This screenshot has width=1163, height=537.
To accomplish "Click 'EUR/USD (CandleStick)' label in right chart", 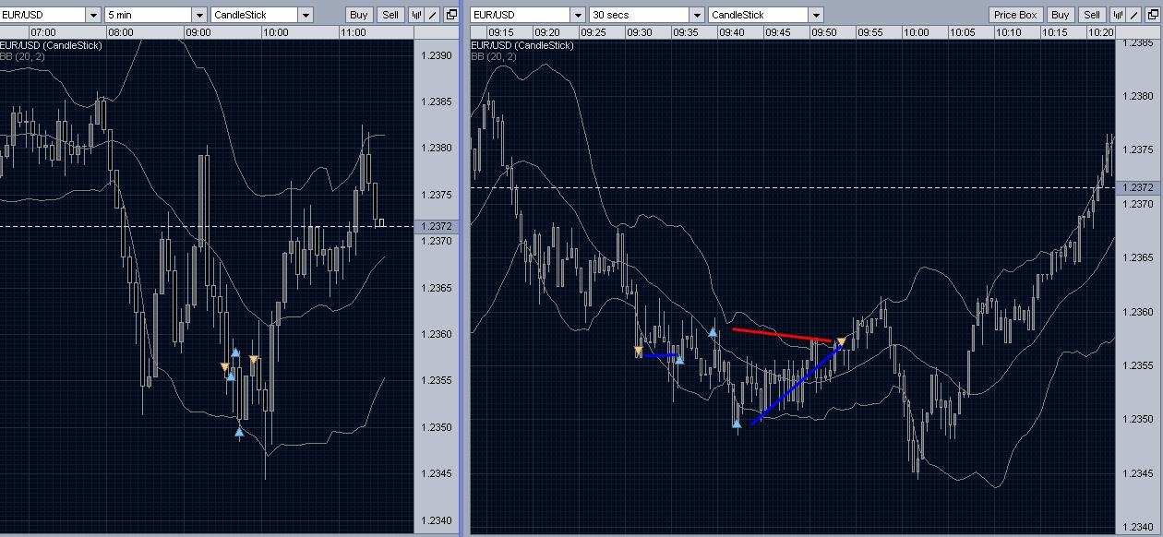I will point(522,45).
